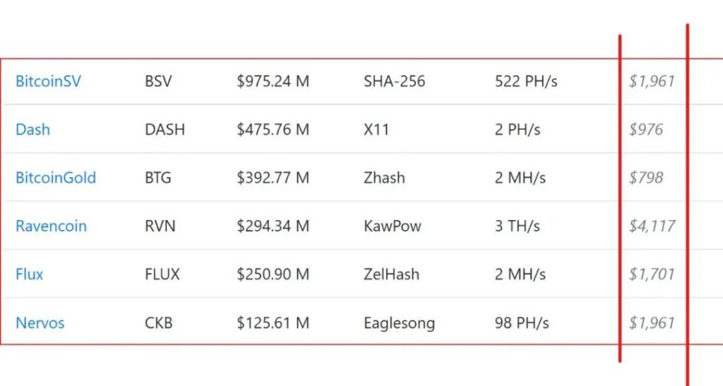Click the $392.77 M market cap value
The width and height of the screenshot is (723, 386).
[x=273, y=178]
